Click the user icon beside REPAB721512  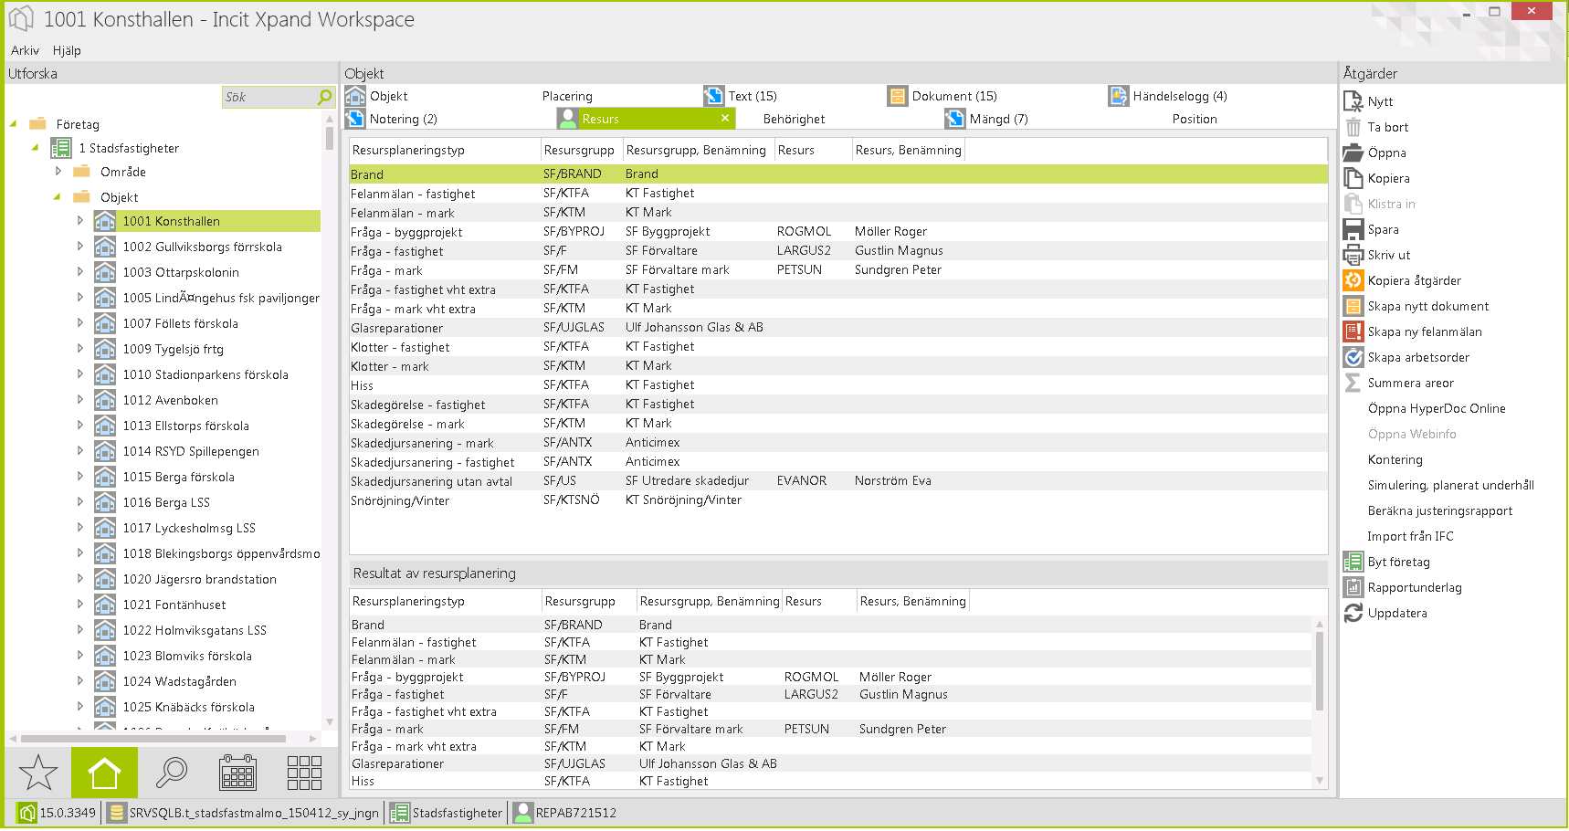523,813
